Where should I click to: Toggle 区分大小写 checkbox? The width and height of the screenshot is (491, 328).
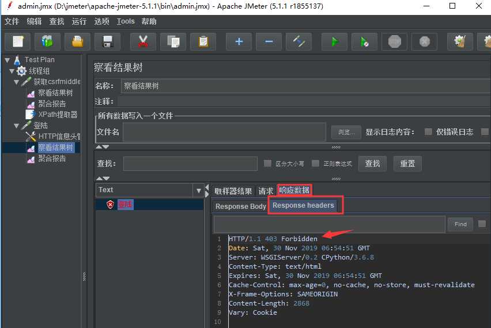tap(267, 163)
